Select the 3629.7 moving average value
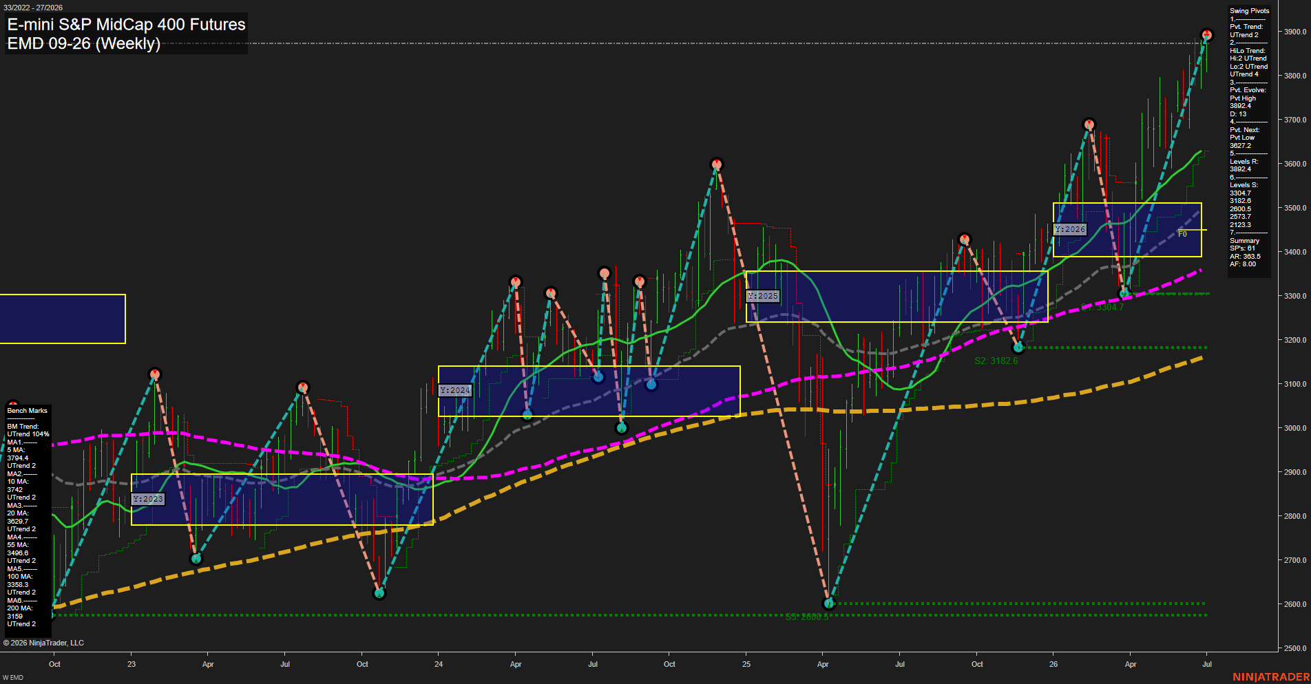Image resolution: width=1311 pixels, height=684 pixels. [x=18, y=522]
